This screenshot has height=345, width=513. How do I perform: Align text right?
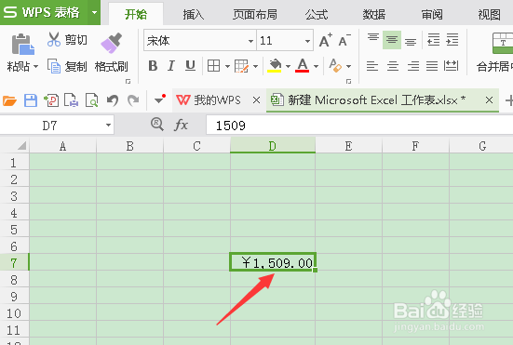click(x=412, y=66)
